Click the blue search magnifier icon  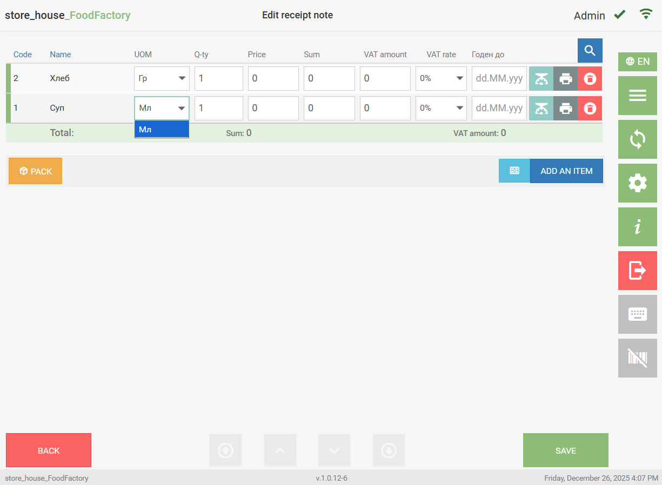[x=590, y=51]
